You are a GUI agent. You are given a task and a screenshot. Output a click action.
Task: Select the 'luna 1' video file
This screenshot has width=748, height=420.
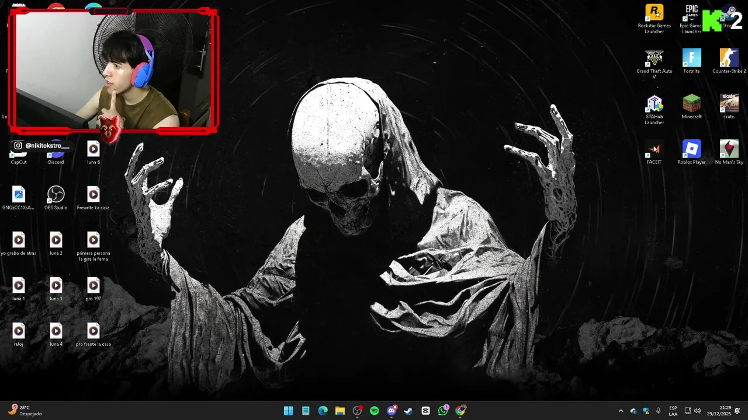coord(18,289)
